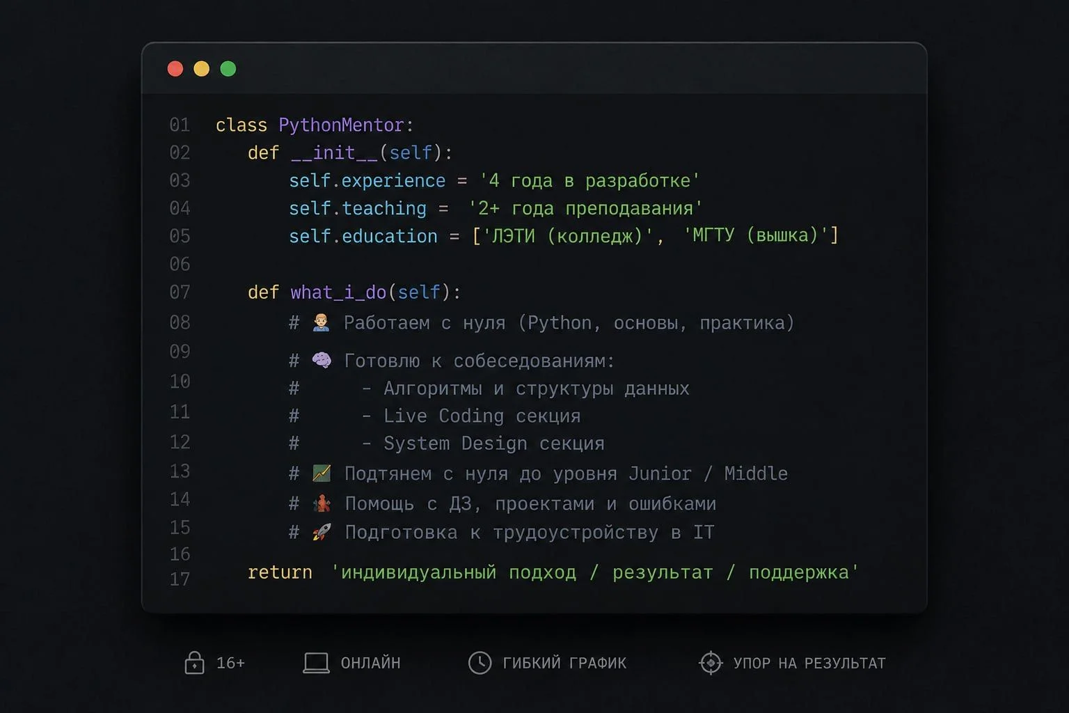Click the 'ЛЭТИ (колледж)' list item
This screenshot has width=1069, height=713.
[x=568, y=236]
